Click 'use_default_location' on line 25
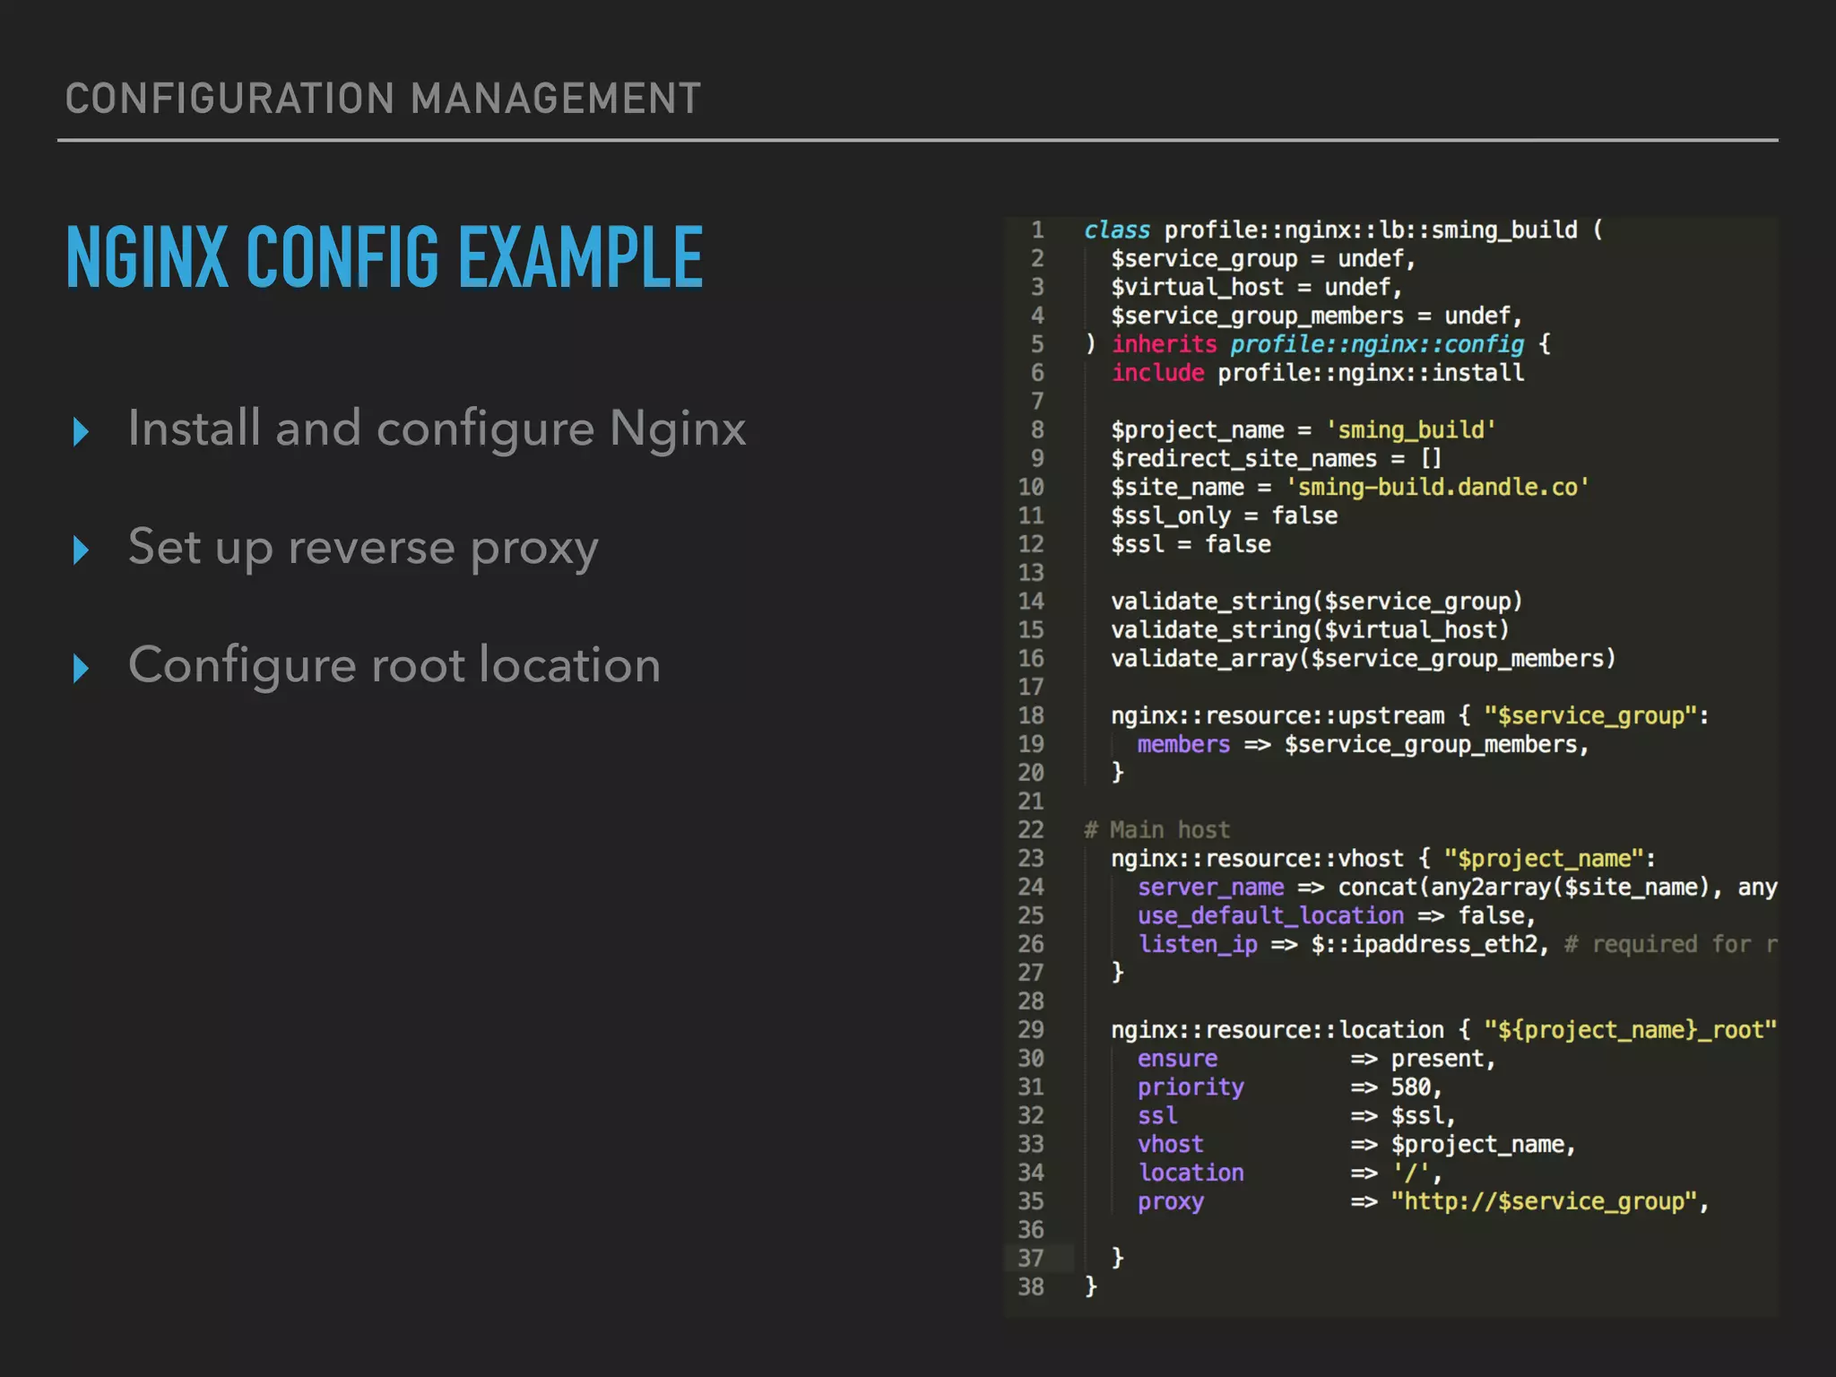This screenshot has width=1836, height=1377. pos(1270,916)
